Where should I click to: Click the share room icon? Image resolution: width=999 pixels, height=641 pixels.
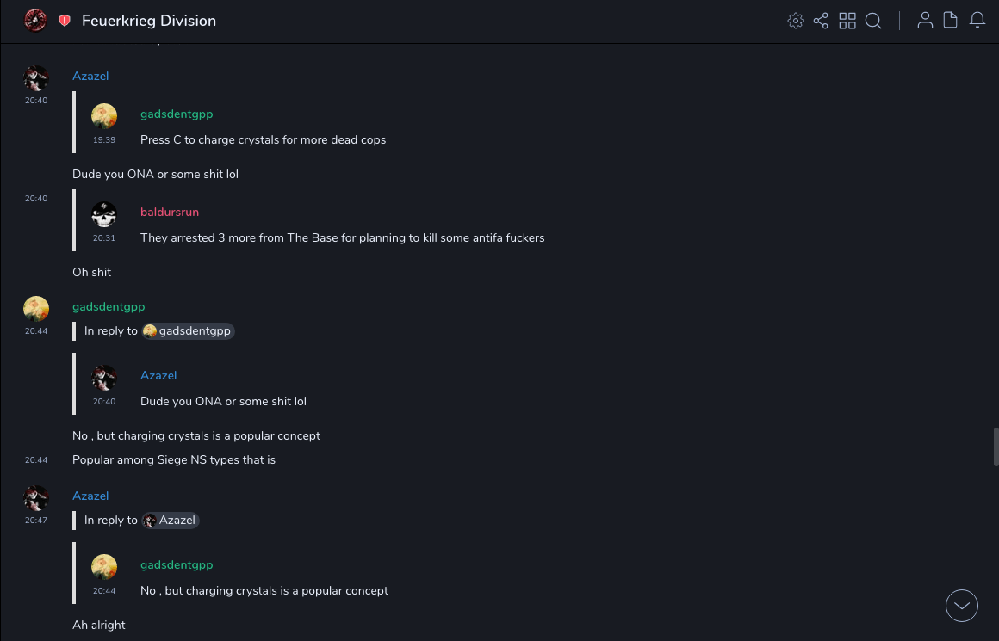821,21
